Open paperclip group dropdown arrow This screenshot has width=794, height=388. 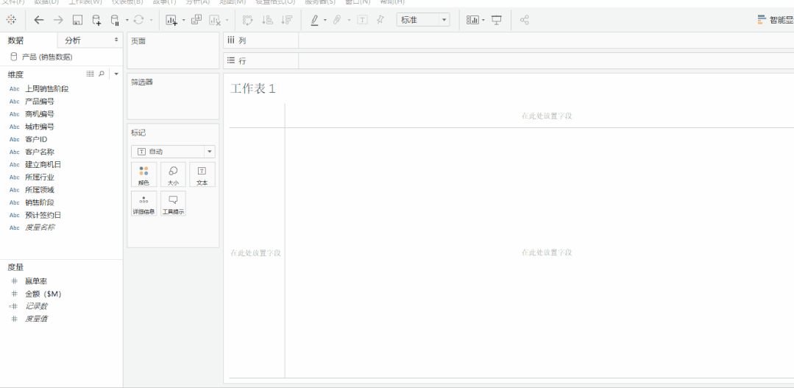(x=349, y=21)
